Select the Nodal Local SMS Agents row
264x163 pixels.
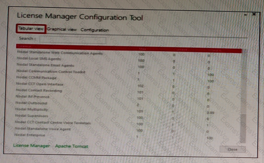(x=38, y=59)
